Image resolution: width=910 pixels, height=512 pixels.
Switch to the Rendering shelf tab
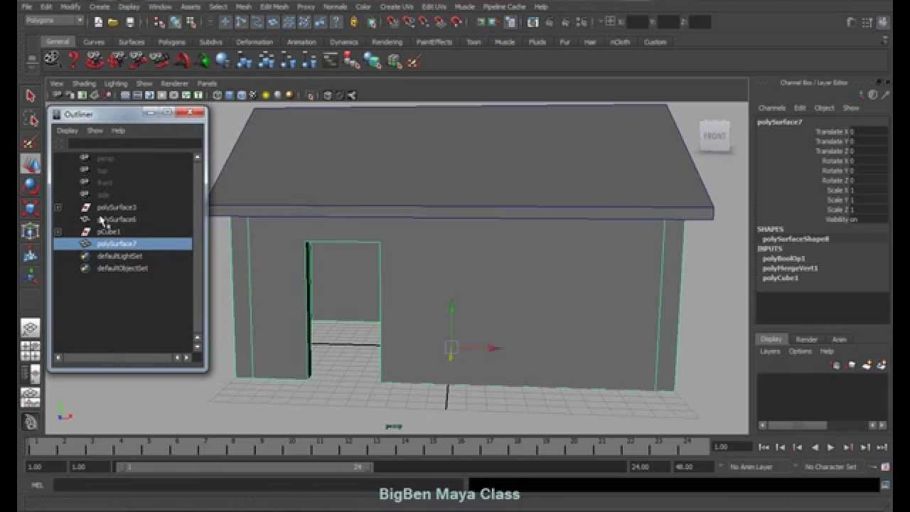[x=387, y=42]
